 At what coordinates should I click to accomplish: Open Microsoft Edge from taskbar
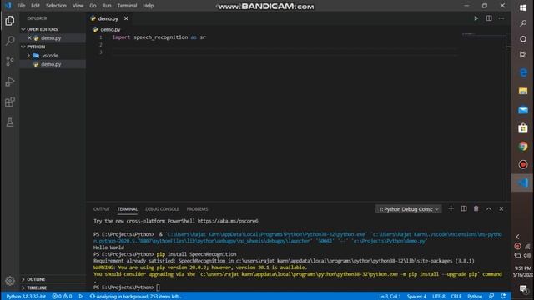[x=523, y=72]
